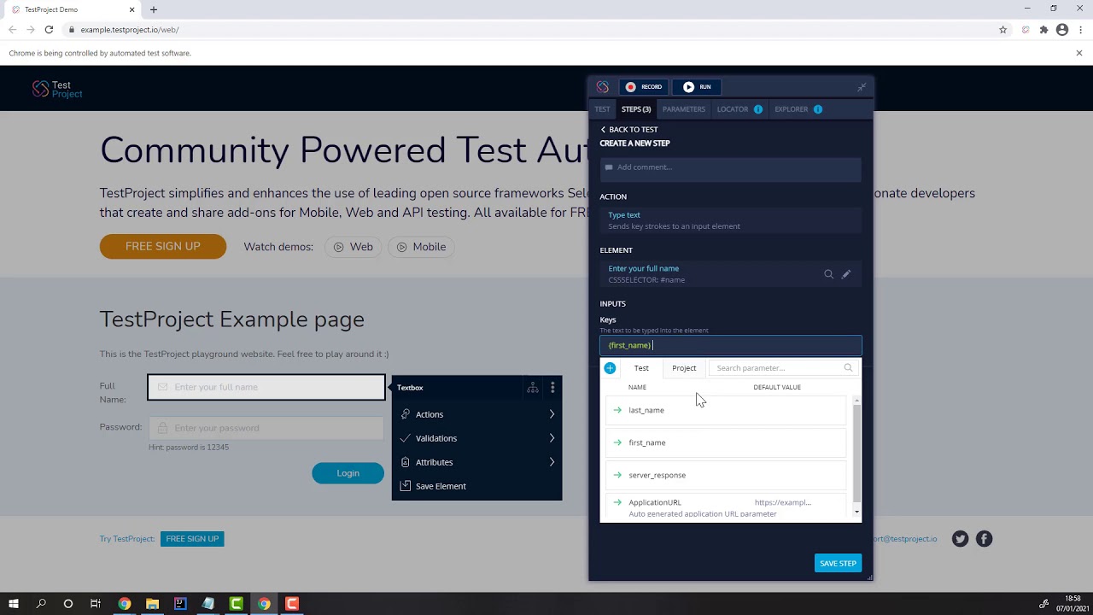Viewport: 1093px width, 615px height.
Task: Click the Keys input field
Action: coord(730,345)
